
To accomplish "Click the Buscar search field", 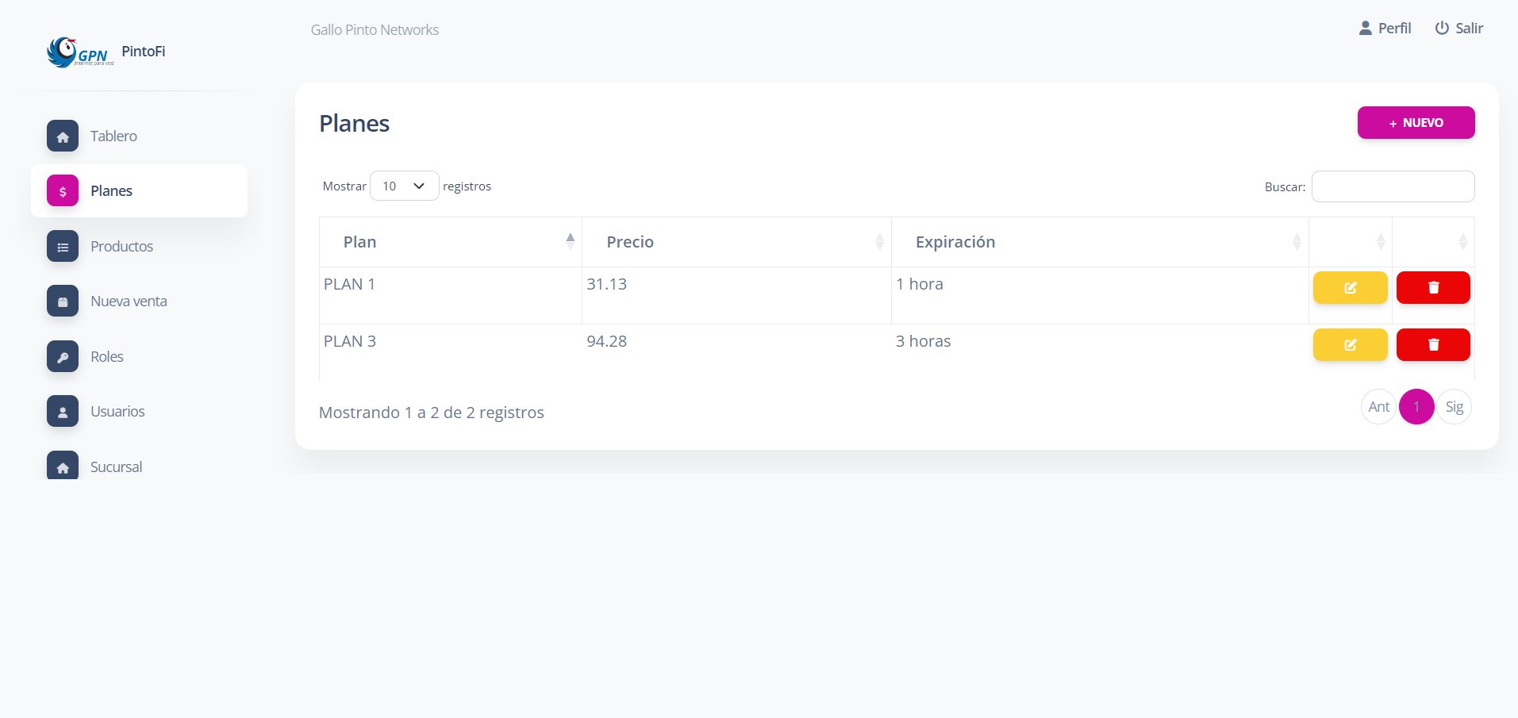I will click(1393, 186).
